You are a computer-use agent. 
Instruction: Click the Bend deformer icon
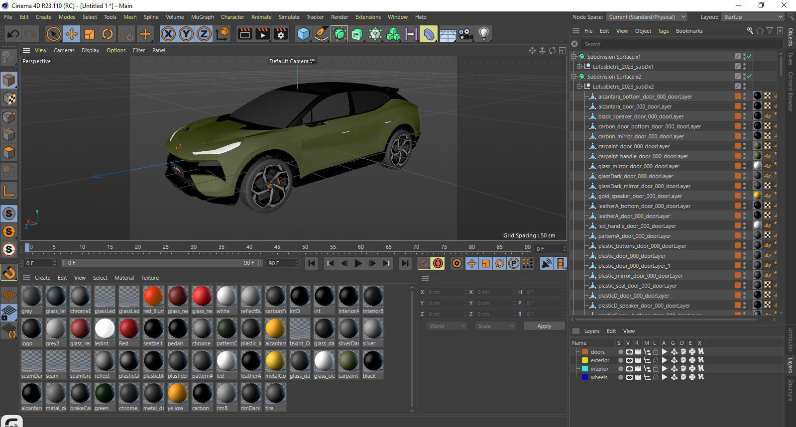[x=429, y=34]
